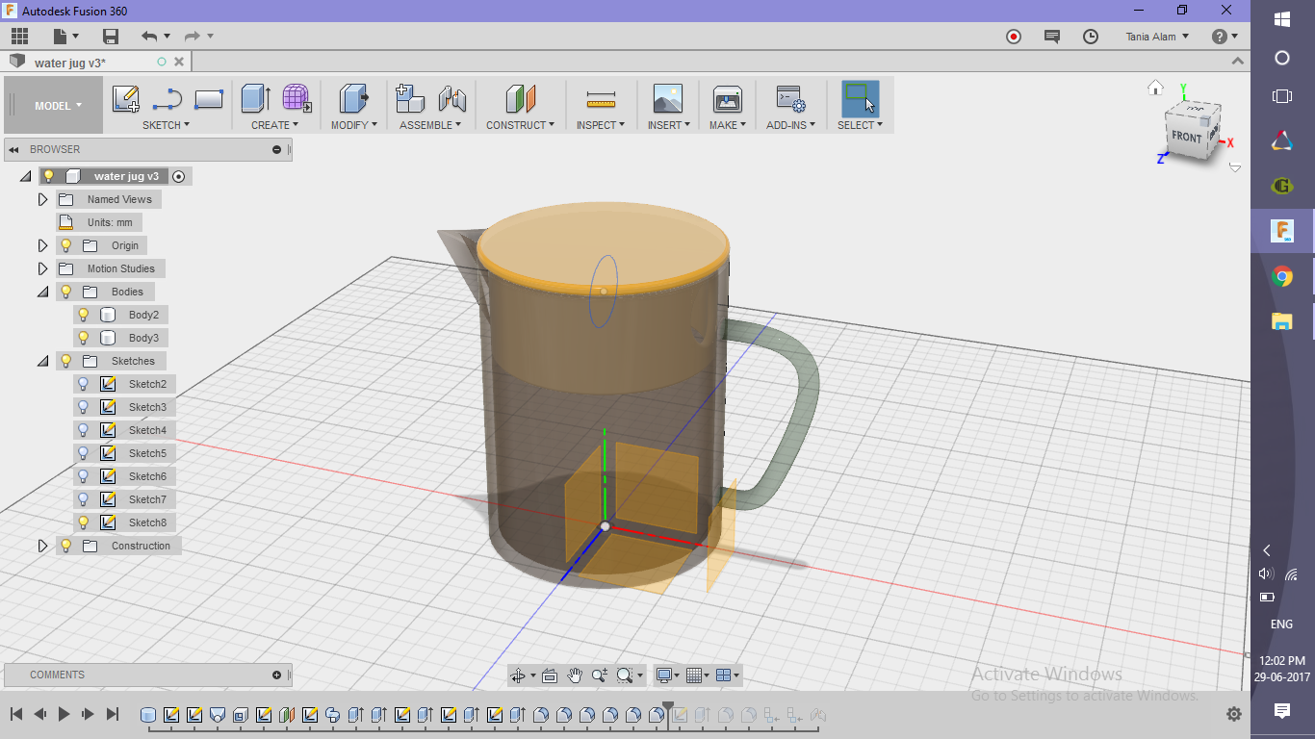Select the Line sketch tool
This screenshot has height=739, width=1315.
point(168,99)
